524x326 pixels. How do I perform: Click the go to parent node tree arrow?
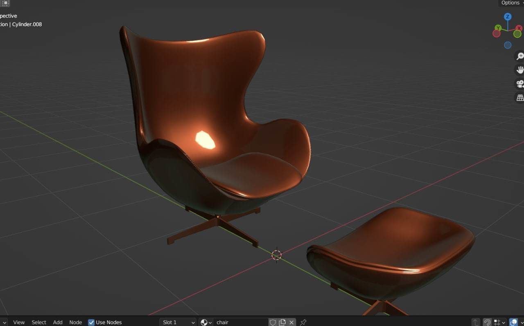click(x=476, y=322)
